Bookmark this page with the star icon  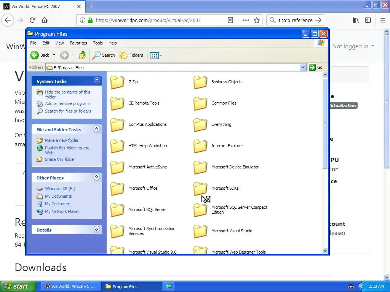coord(257,21)
